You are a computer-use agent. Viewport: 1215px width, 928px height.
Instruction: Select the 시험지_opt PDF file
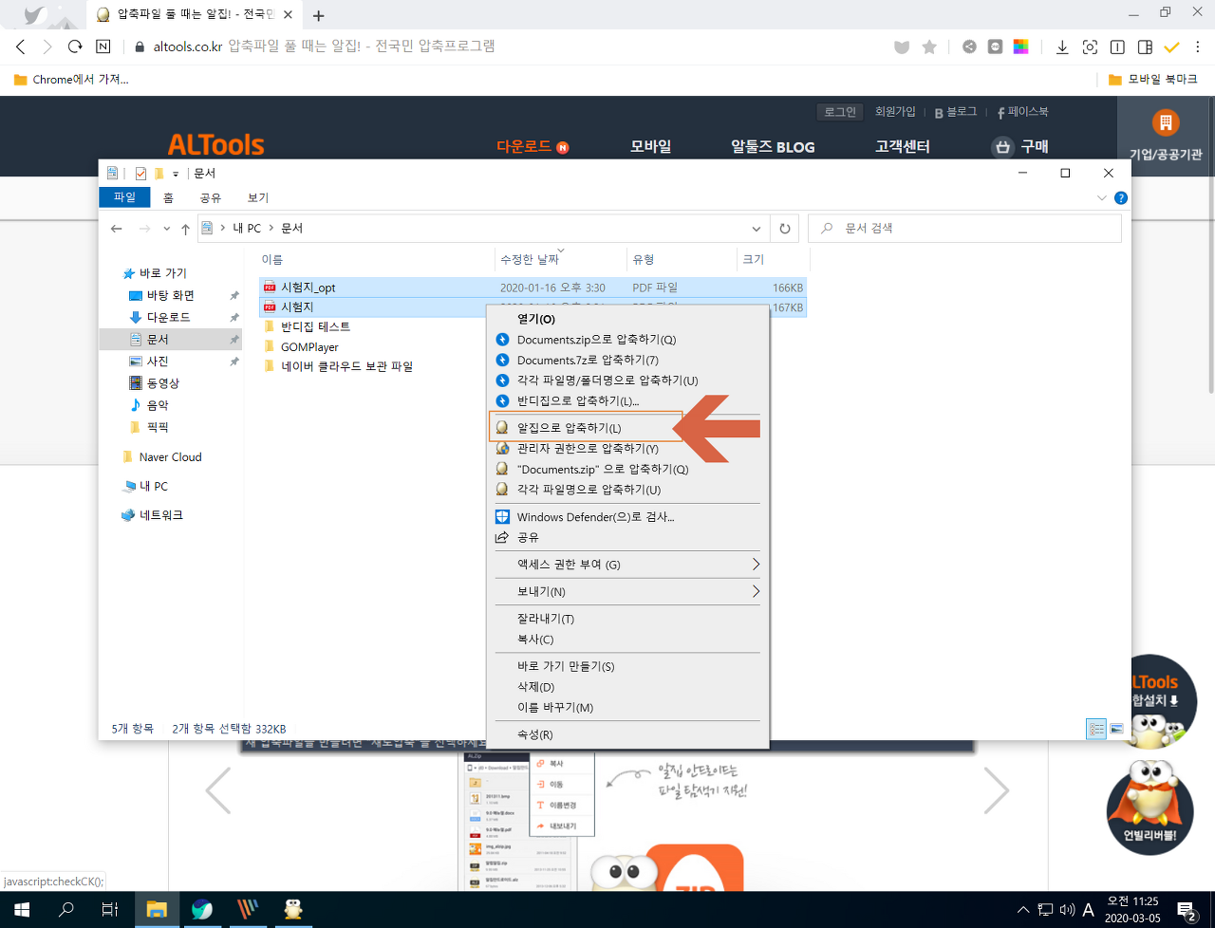[x=533, y=288]
